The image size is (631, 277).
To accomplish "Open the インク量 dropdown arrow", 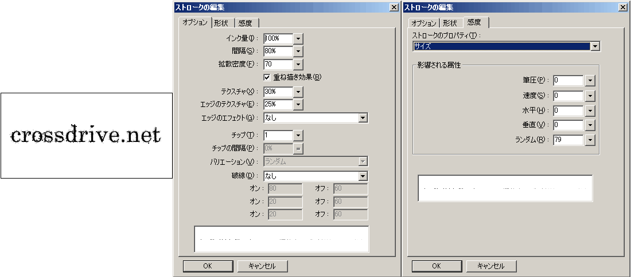I will [x=298, y=38].
